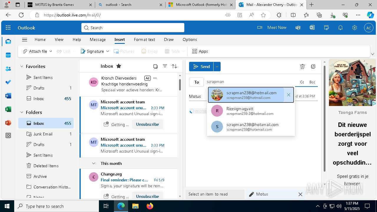This screenshot has width=377, height=212.
Task: Open the Message tab
Action: pos(97,39)
